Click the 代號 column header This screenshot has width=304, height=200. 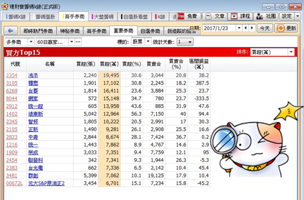coord(15,64)
